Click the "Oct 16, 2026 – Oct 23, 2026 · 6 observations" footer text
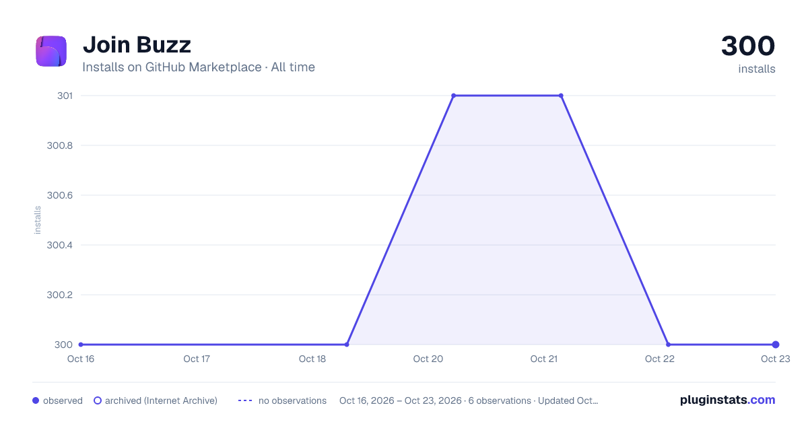This screenshot has width=808, height=424. pyautogui.click(x=435, y=400)
